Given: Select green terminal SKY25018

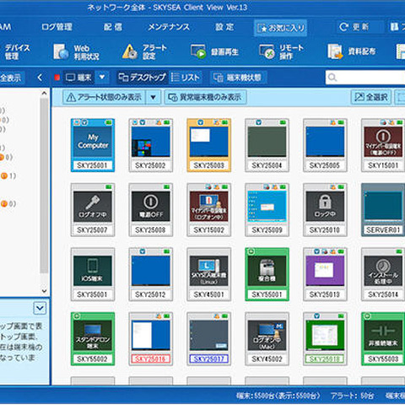Looking at the screenshot, I should pos(325,339).
